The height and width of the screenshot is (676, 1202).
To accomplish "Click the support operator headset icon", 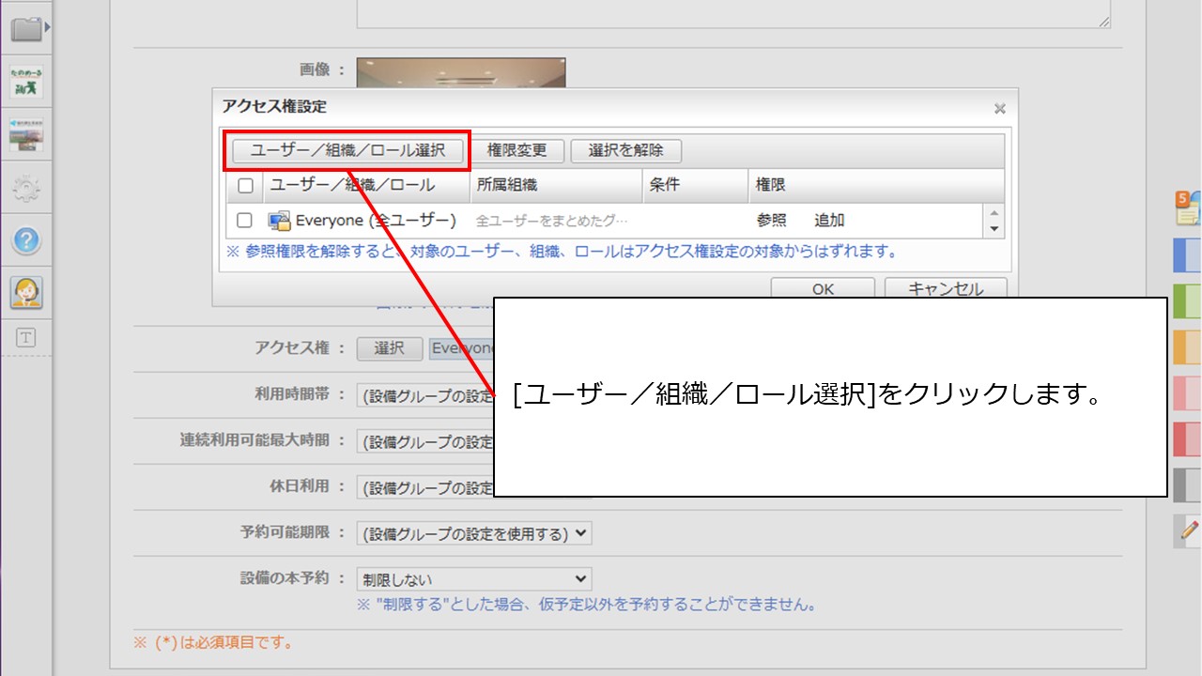I will [x=26, y=293].
